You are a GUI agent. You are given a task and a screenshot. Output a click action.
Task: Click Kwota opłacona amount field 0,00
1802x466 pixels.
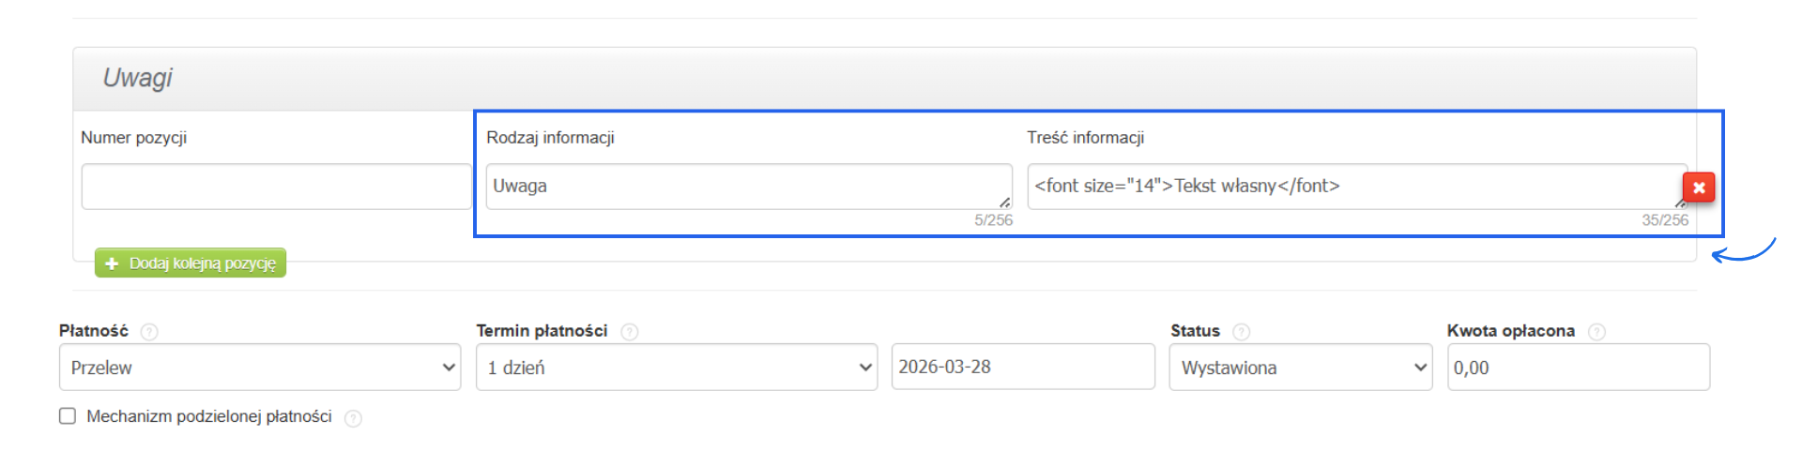[1578, 368]
